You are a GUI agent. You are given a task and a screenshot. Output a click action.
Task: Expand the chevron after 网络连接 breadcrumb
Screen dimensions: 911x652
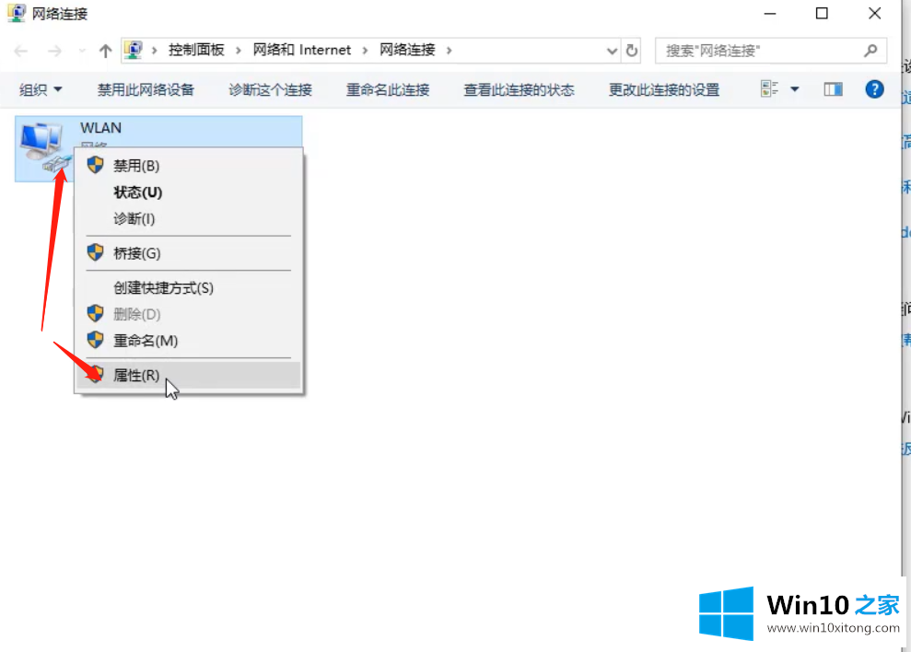pyautogui.click(x=450, y=51)
